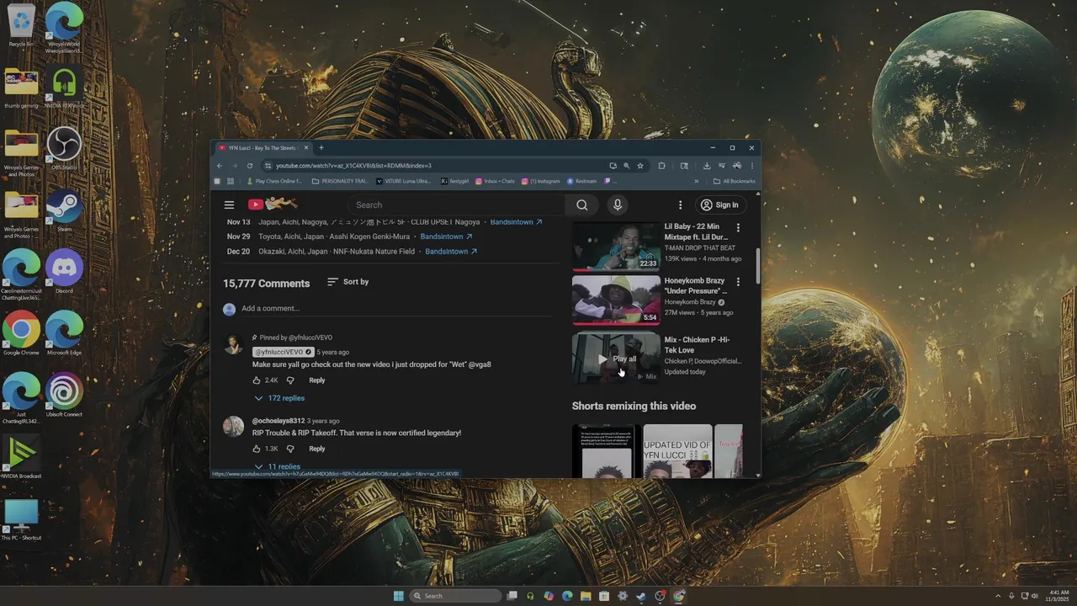The height and width of the screenshot is (606, 1077).
Task: Open the All Bookmarks folder
Action: click(x=734, y=181)
